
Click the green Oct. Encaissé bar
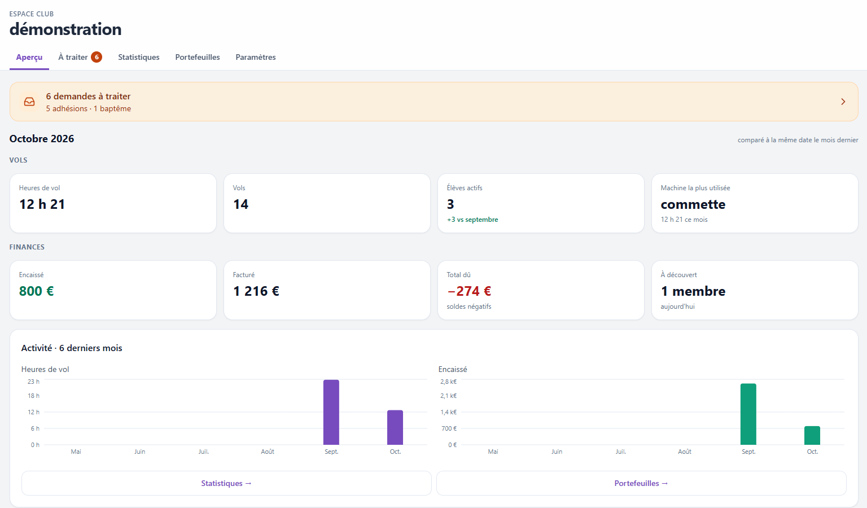pyautogui.click(x=812, y=435)
